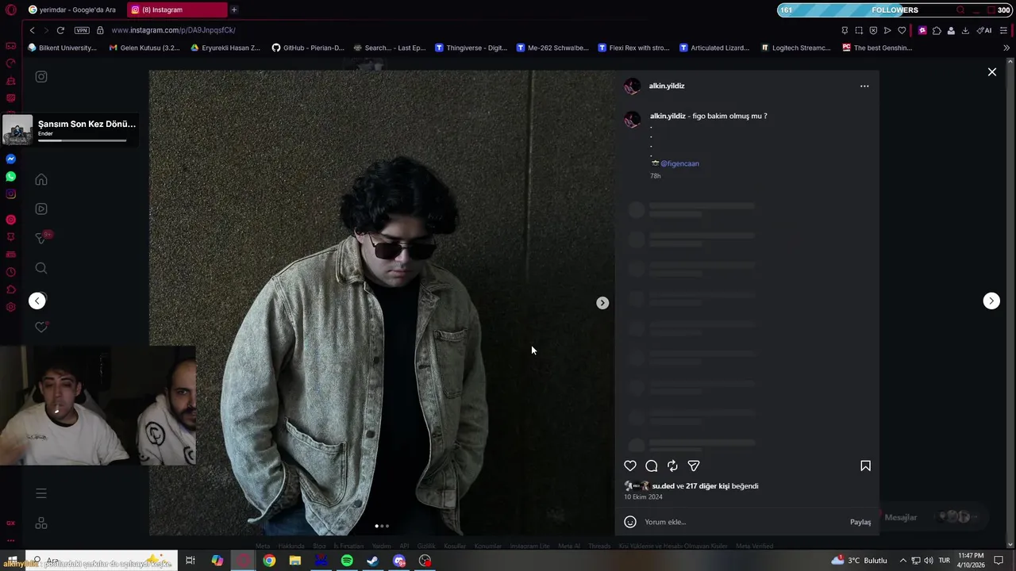Open Opera sidebar settings gear
Screen dimensions: 1016x571
10,307
